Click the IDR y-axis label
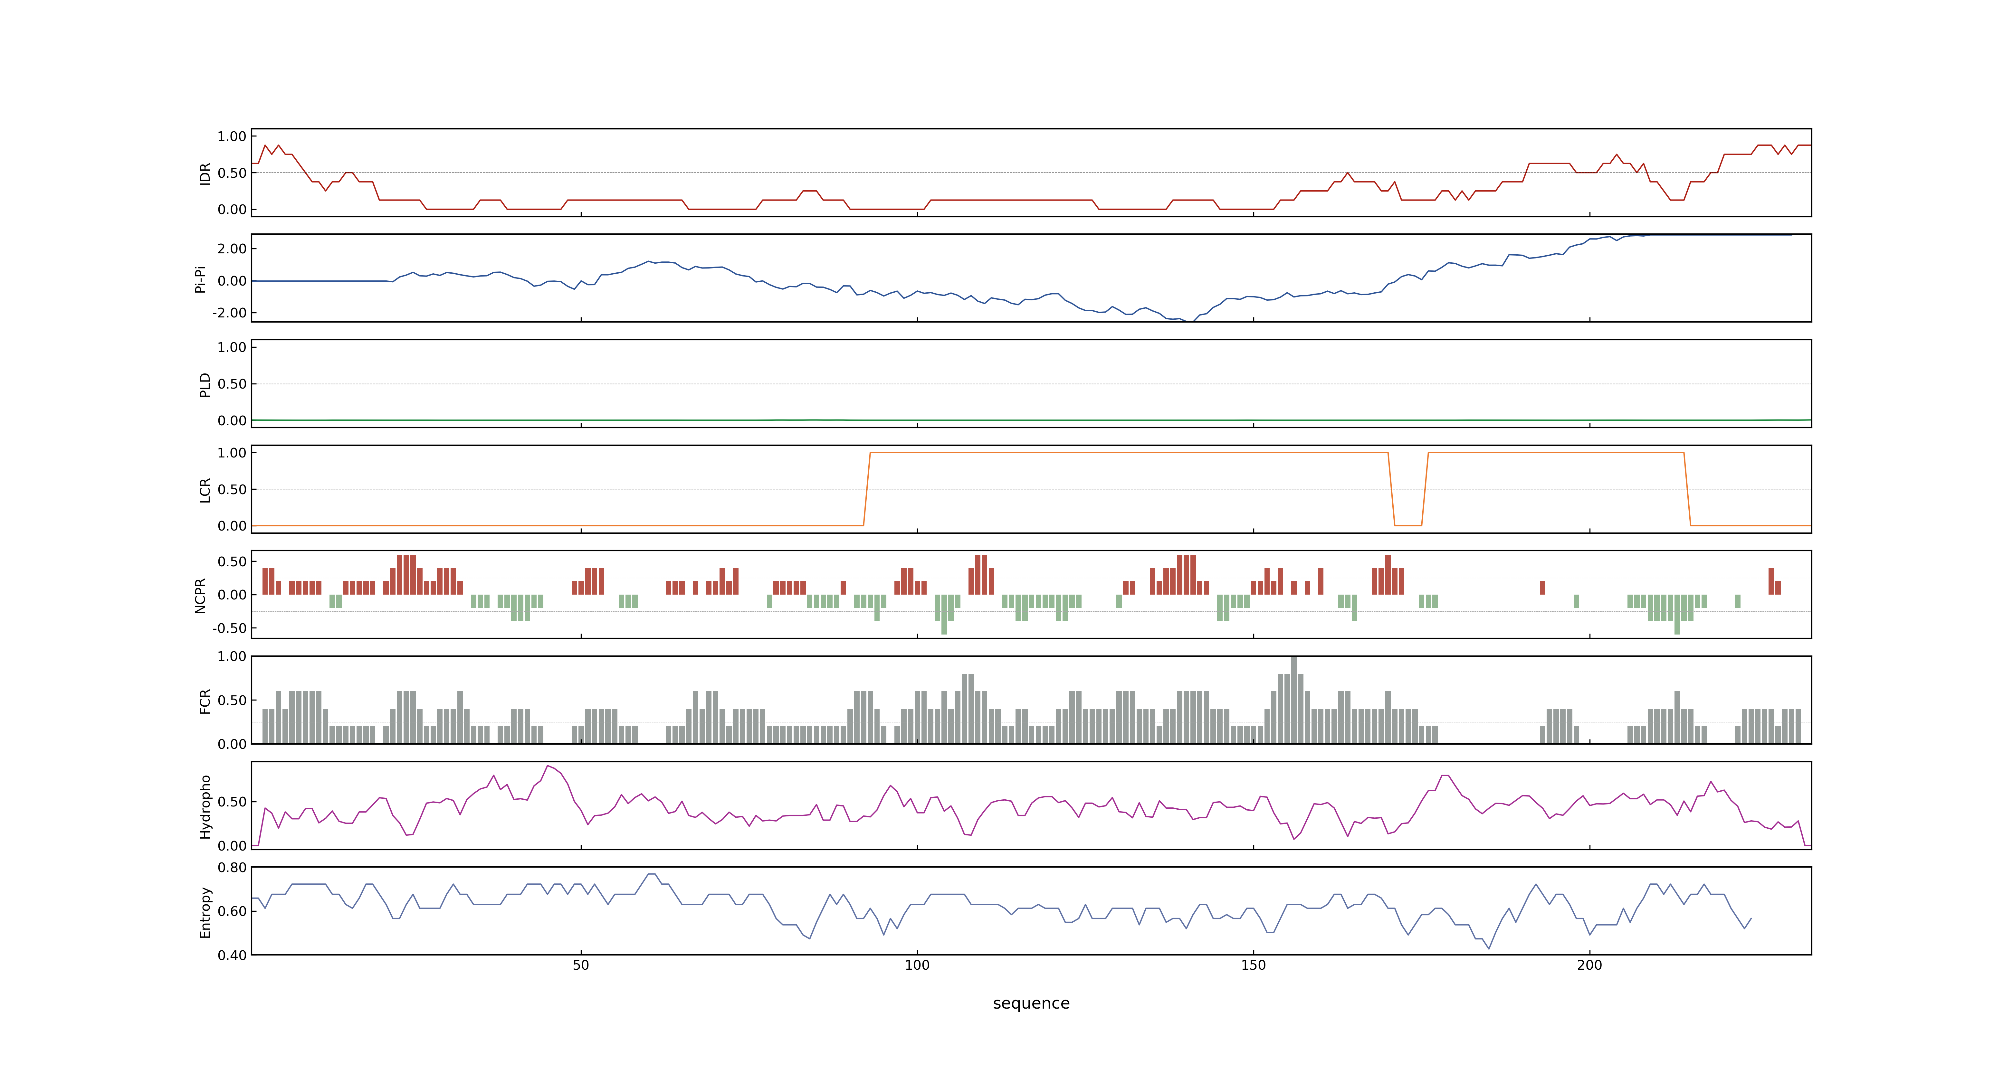The image size is (2013, 1073). (x=205, y=174)
